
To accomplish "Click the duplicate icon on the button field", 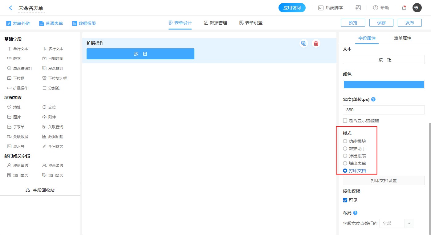I will (303, 43).
